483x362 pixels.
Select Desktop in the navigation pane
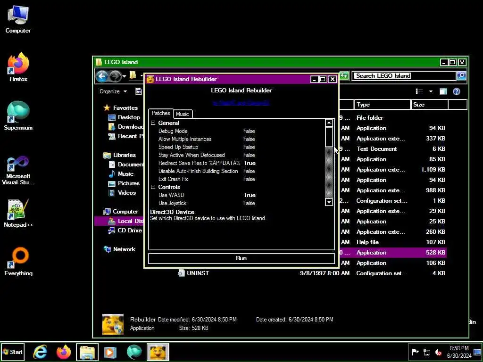coord(125,117)
